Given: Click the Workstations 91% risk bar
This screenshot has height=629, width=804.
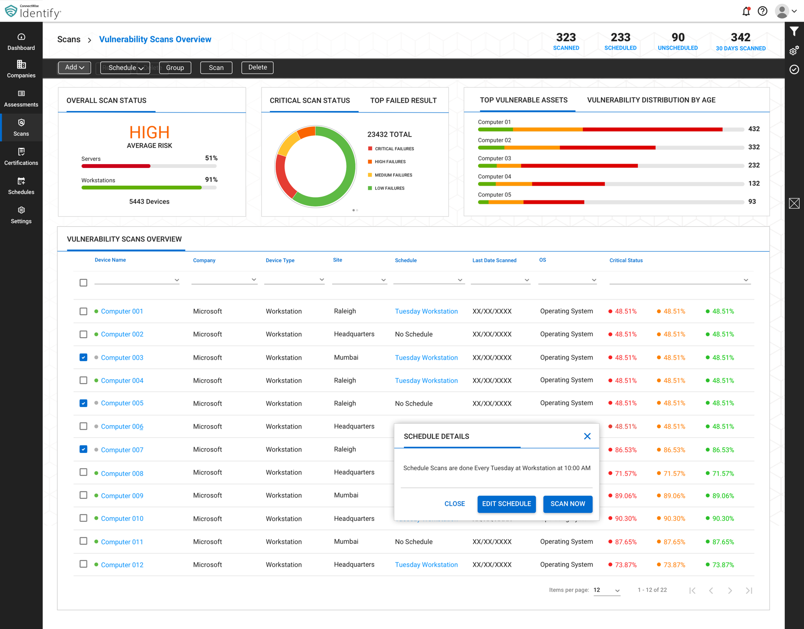Looking at the screenshot, I should point(149,188).
